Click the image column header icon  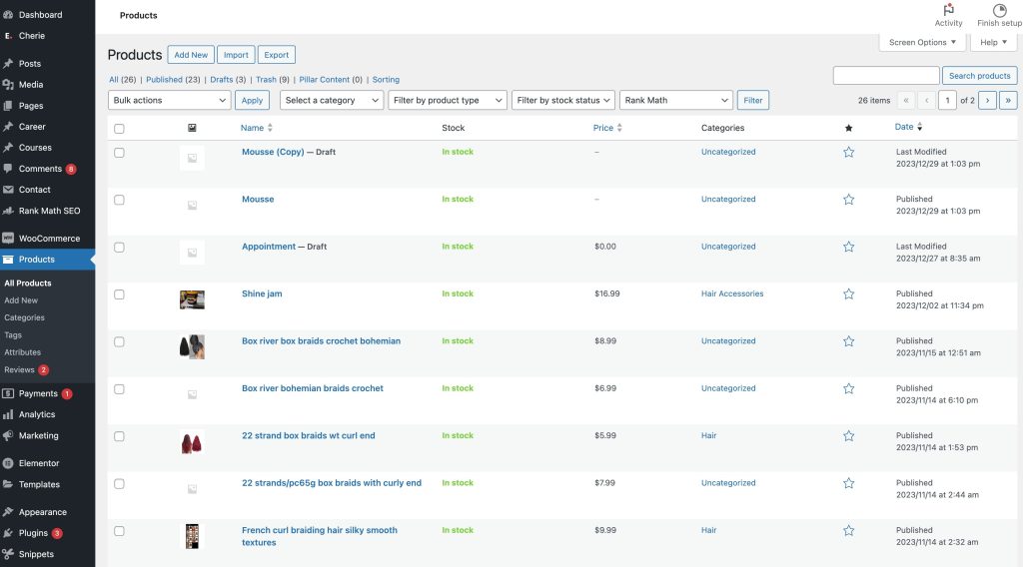pos(192,128)
